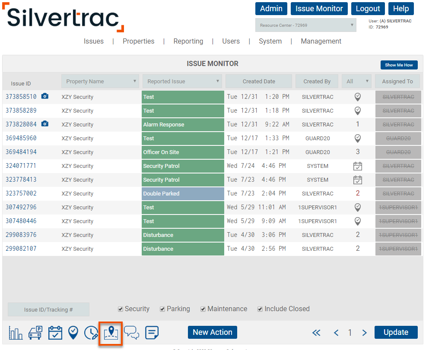429x350 pixels.
Task: Click the Silvertrac logo
Action: click(63, 17)
